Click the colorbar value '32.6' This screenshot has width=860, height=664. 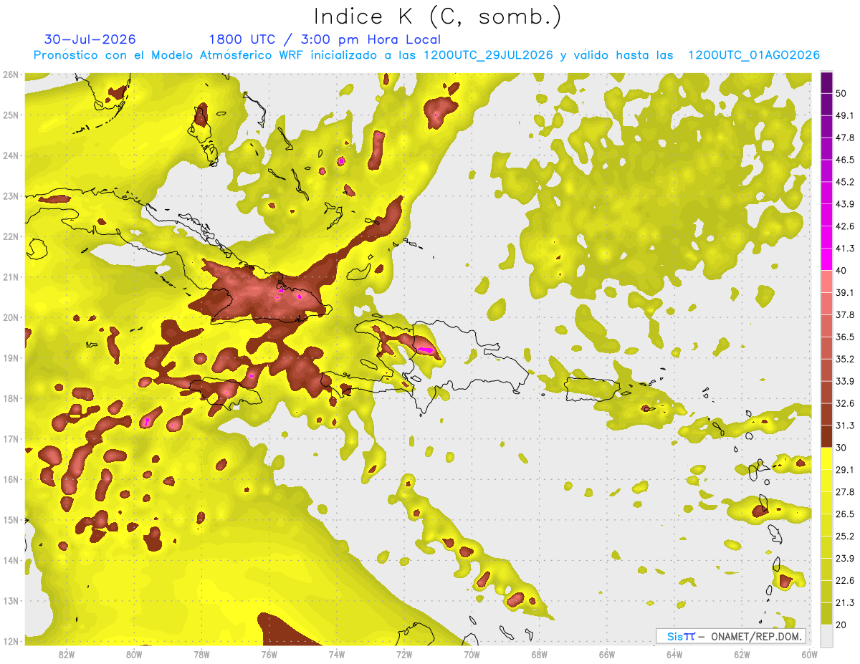point(844,403)
